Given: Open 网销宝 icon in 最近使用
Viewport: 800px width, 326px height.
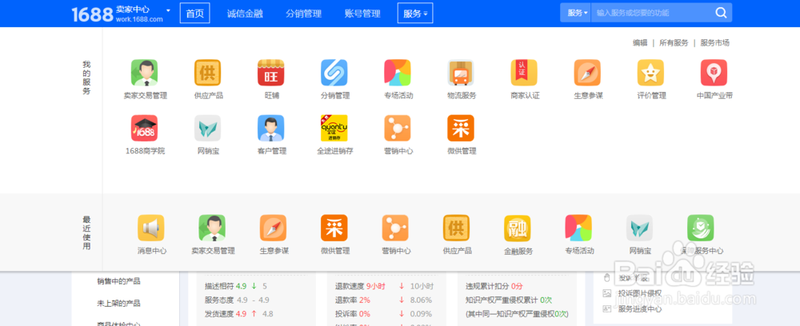Looking at the screenshot, I should [640, 228].
